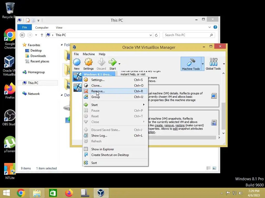Click Properties icon in quick access toolbar
This screenshot has width=265, height=198.
(x=28, y=20)
